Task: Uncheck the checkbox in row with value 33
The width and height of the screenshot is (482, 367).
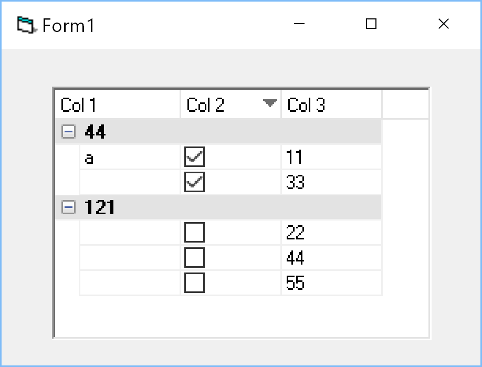Action: 194,182
